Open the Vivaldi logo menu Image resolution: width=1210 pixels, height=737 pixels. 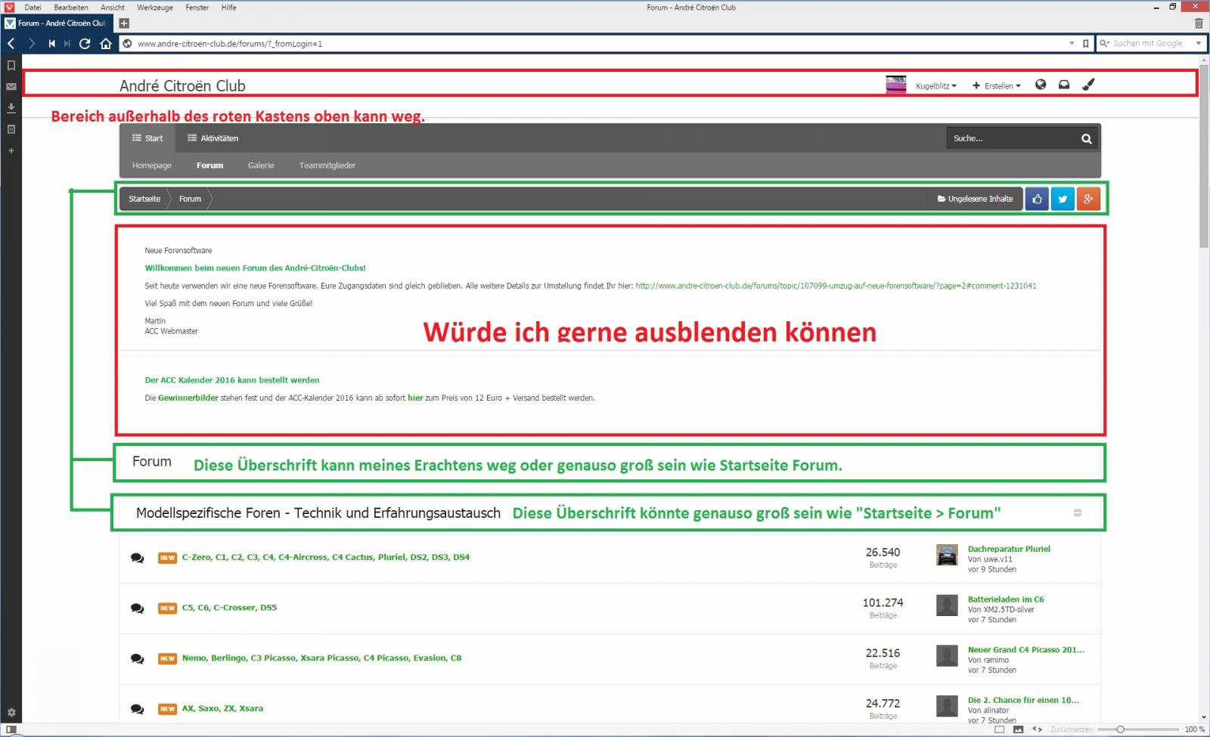(x=9, y=8)
